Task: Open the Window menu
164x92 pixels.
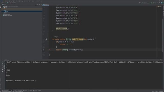Action: [30, 1]
